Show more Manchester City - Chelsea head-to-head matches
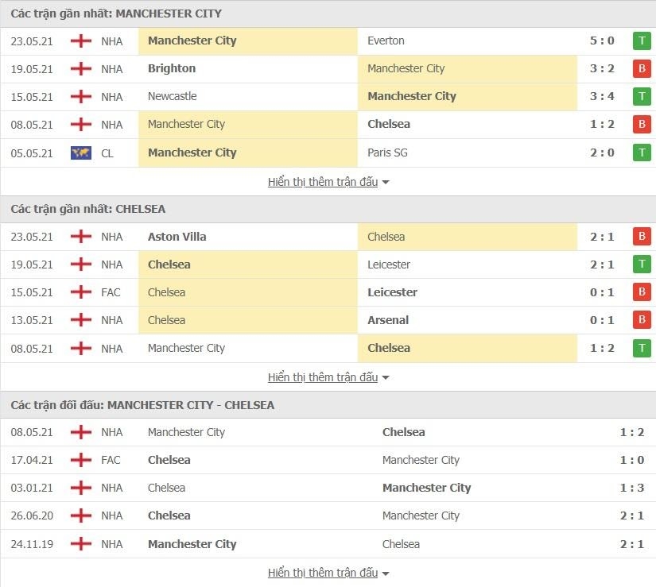 click(x=328, y=573)
